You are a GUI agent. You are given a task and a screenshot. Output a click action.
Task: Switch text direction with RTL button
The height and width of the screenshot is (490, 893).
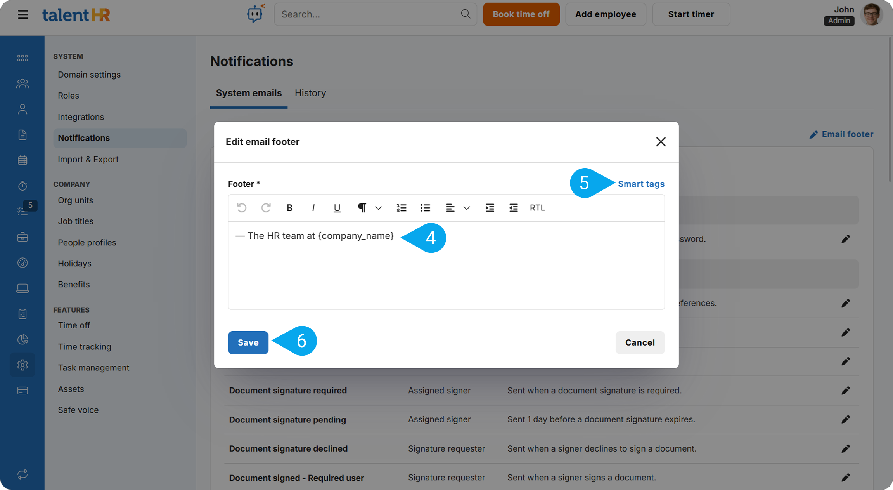pos(537,208)
